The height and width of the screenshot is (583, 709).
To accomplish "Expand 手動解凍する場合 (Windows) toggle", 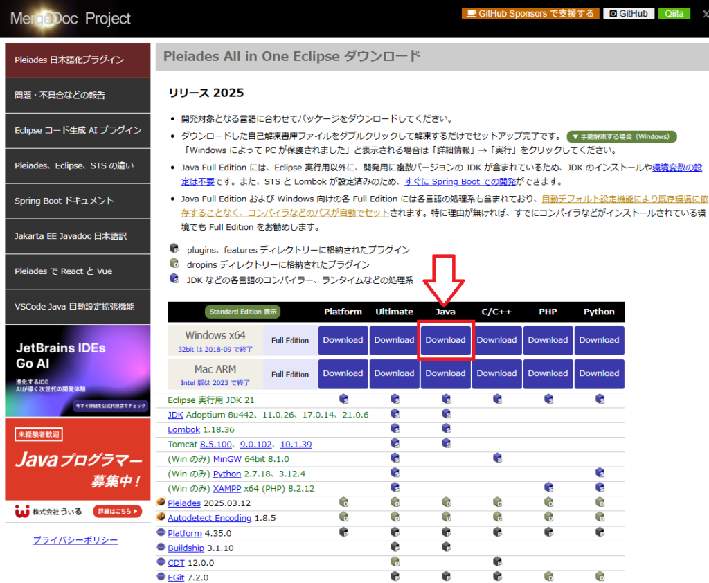I will pos(621,136).
